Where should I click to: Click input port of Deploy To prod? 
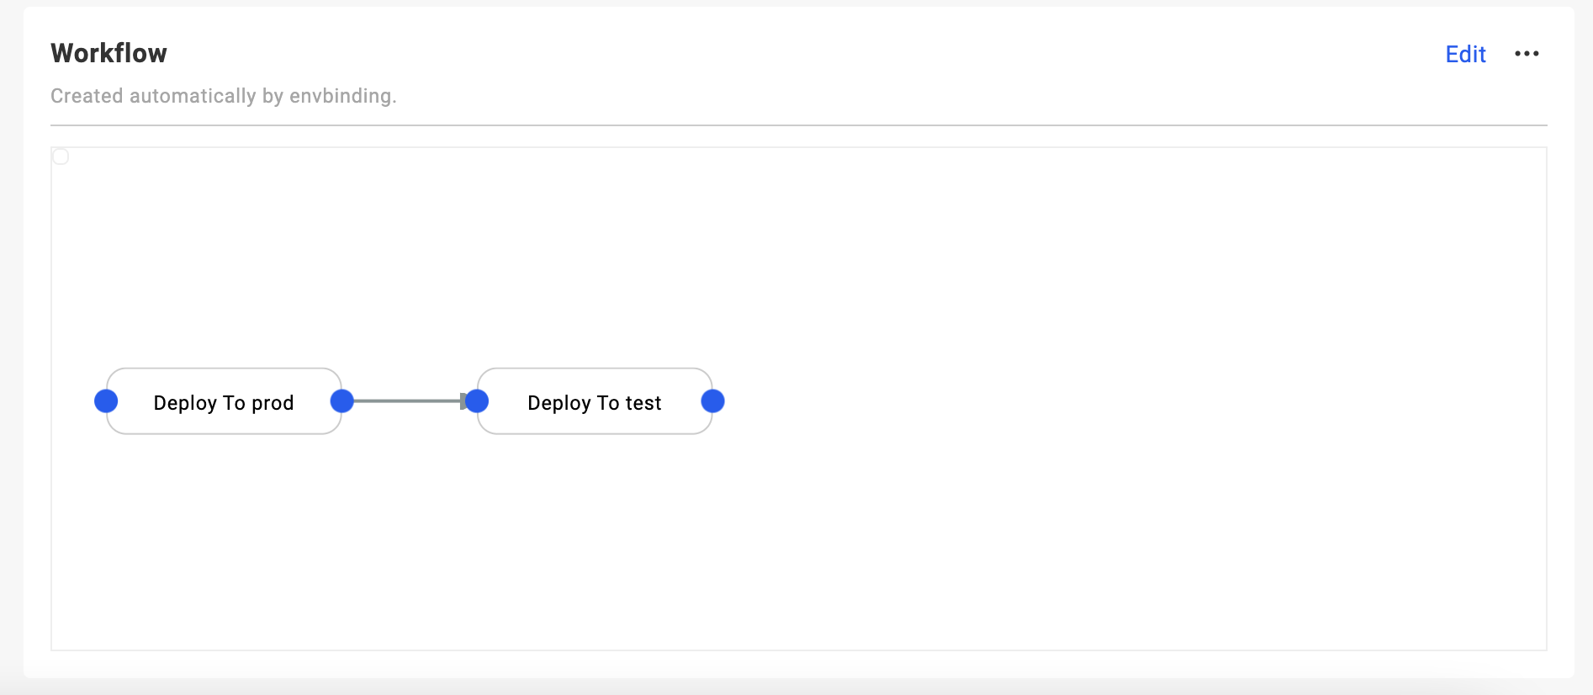[x=106, y=401]
